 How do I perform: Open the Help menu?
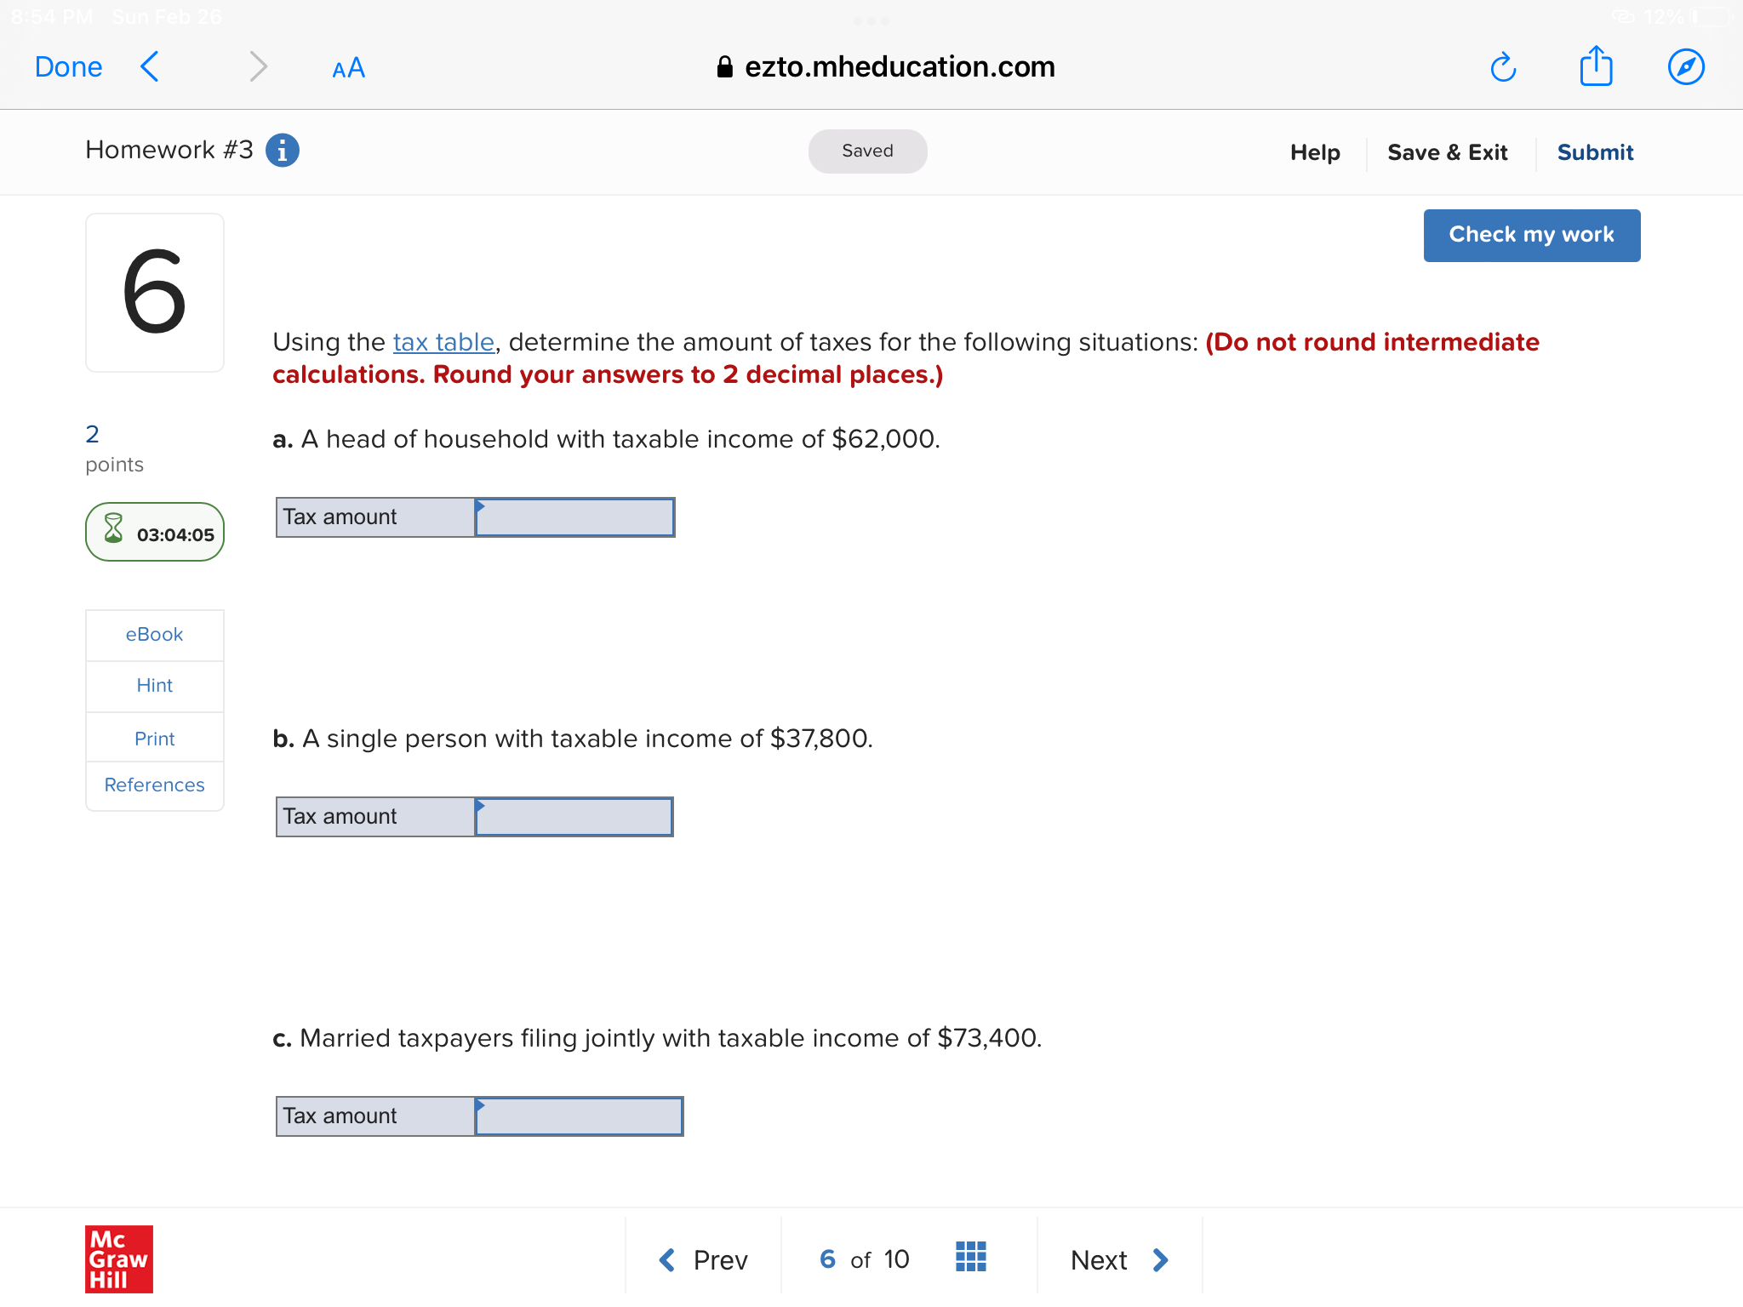coord(1315,152)
